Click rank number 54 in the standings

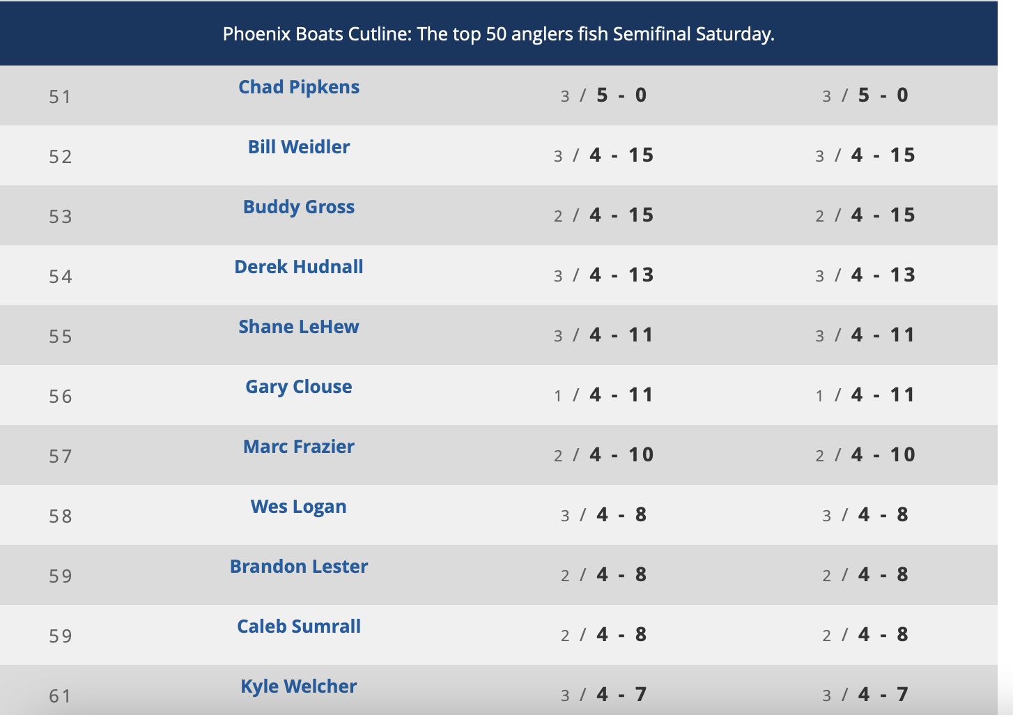[x=61, y=277]
